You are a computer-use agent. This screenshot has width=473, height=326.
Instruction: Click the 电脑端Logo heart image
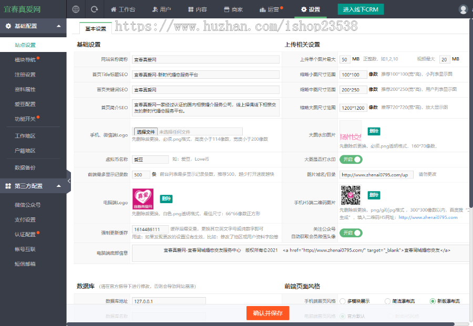142,199
